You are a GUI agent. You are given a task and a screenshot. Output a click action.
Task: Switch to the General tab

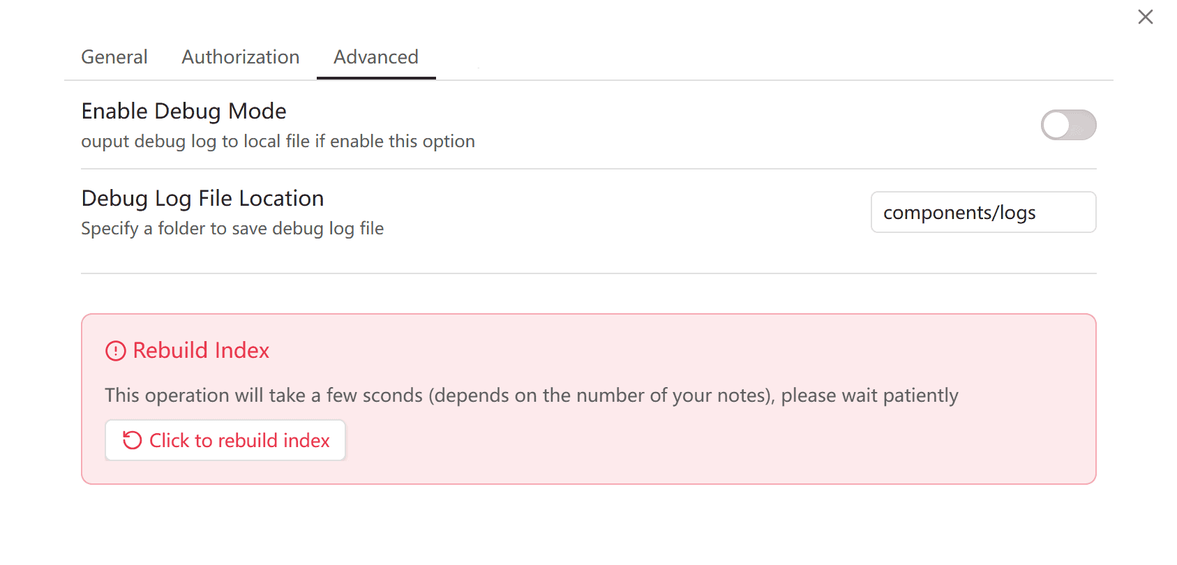114,57
